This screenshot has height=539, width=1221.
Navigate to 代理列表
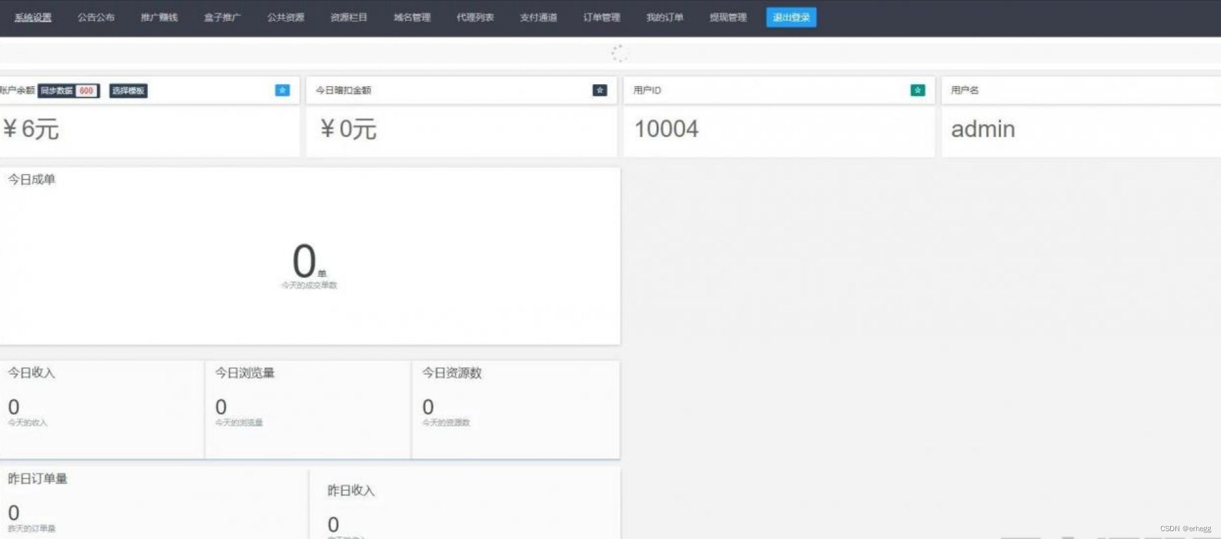475,18
